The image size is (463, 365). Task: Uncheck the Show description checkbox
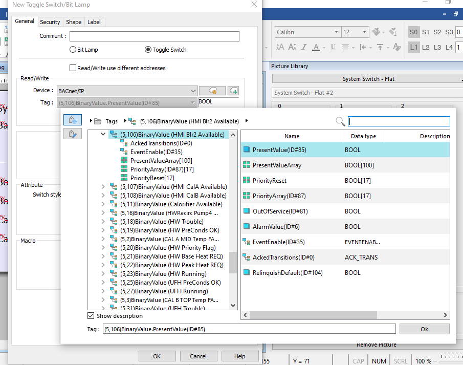pos(91,316)
